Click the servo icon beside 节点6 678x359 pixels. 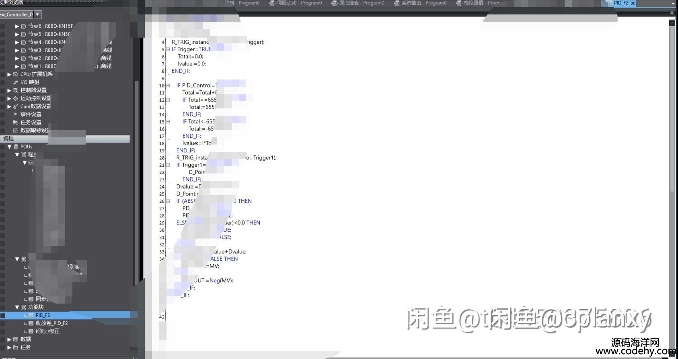[23, 26]
